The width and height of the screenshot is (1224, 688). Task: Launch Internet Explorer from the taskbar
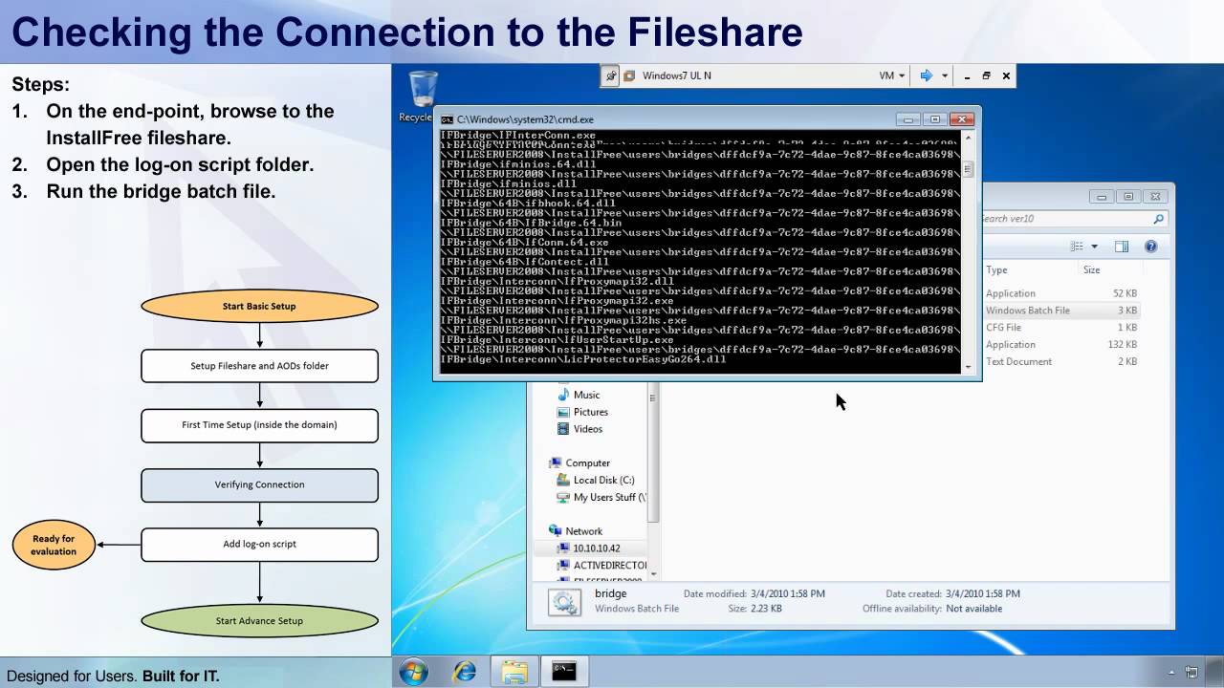click(x=465, y=672)
